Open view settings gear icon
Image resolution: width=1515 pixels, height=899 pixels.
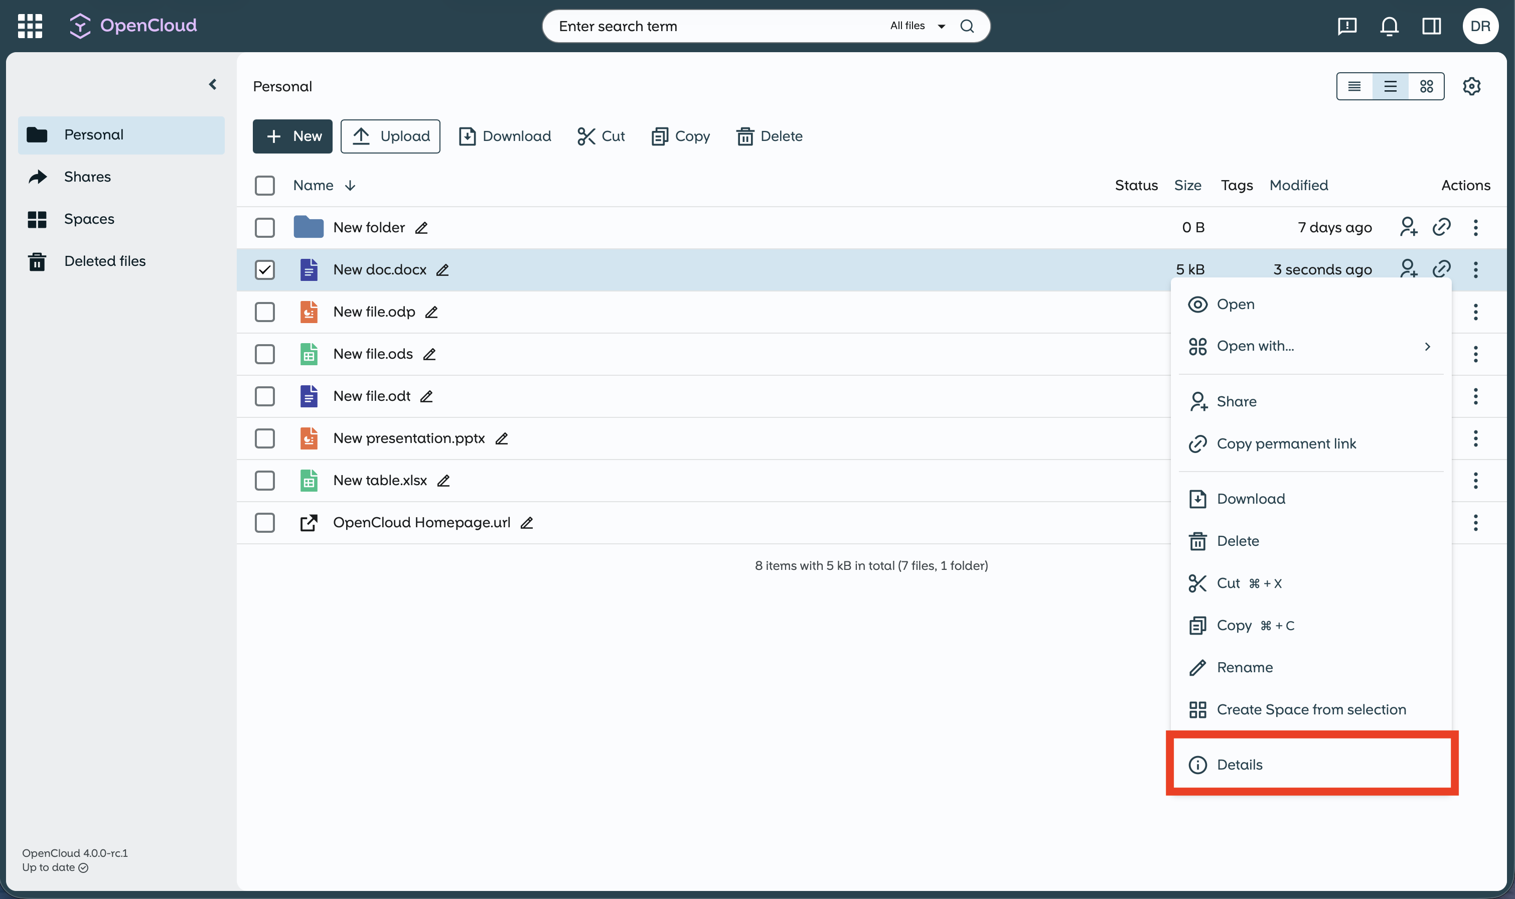click(x=1472, y=86)
